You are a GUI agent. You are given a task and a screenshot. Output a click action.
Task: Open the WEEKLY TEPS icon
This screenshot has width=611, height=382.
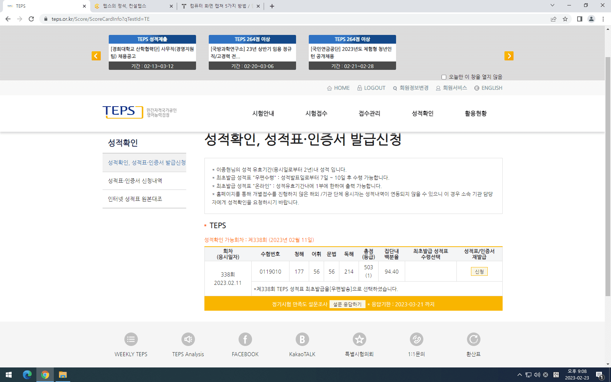coord(131,339)
